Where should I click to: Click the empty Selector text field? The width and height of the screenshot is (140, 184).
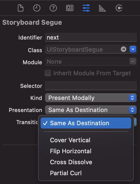pos(91,86)
